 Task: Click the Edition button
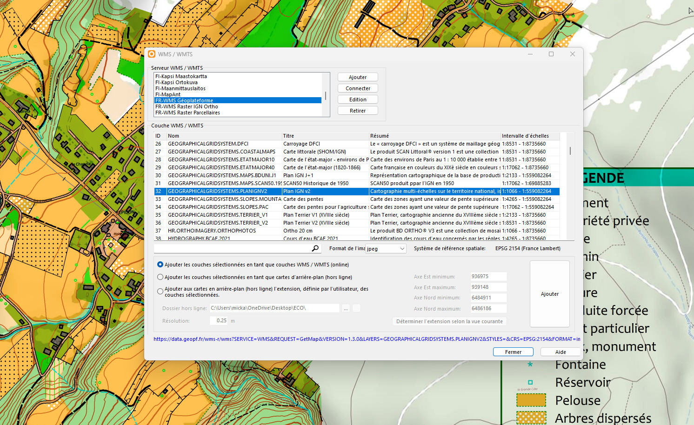pyautogui.click(x=358, y=100)
